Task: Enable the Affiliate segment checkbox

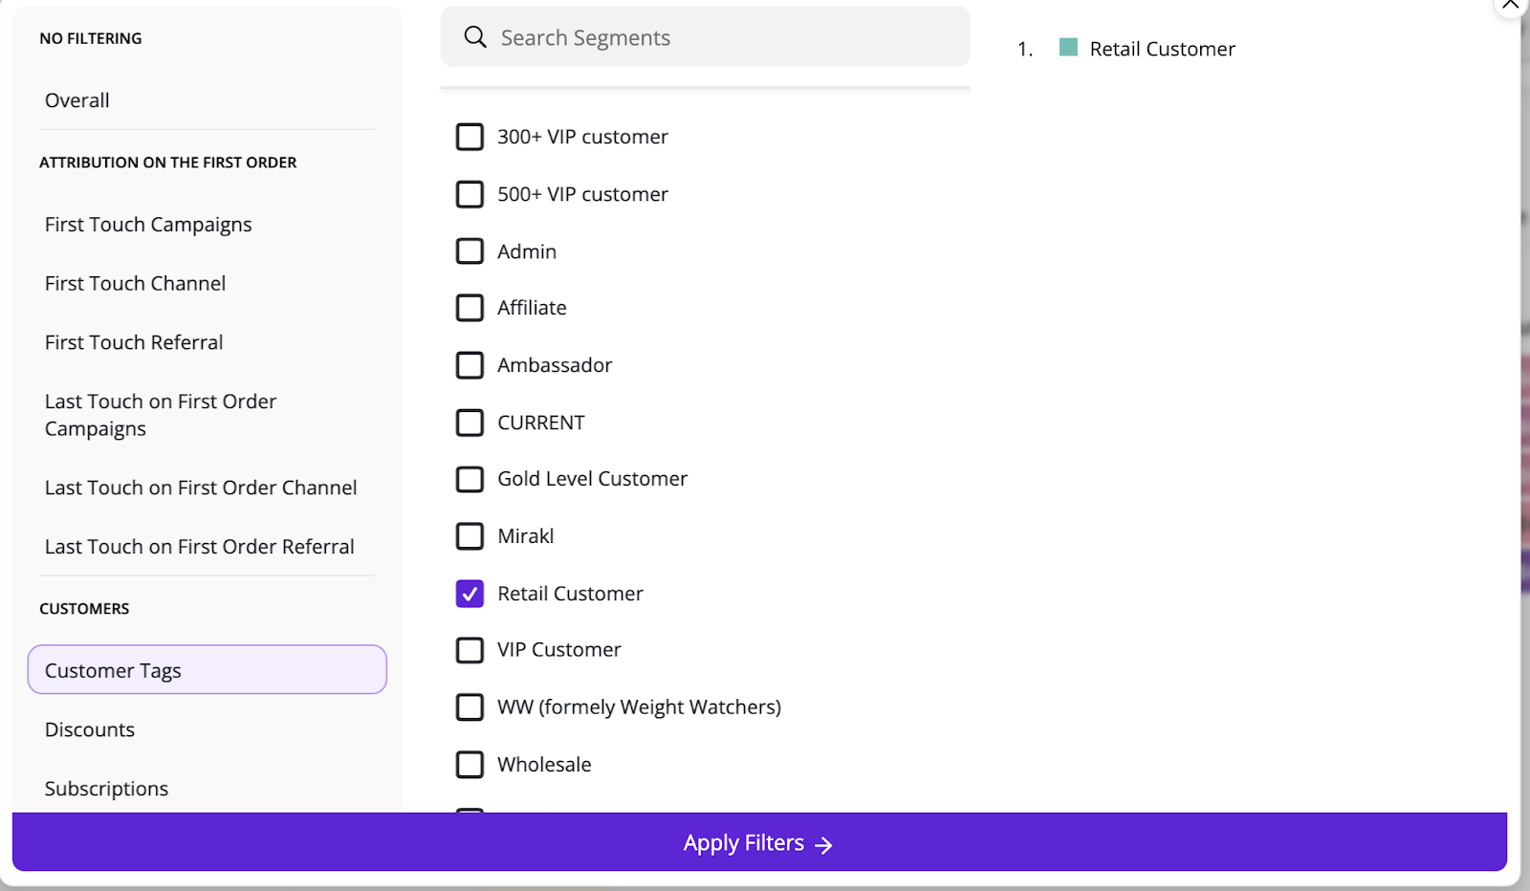Action: tap(470, 308)
